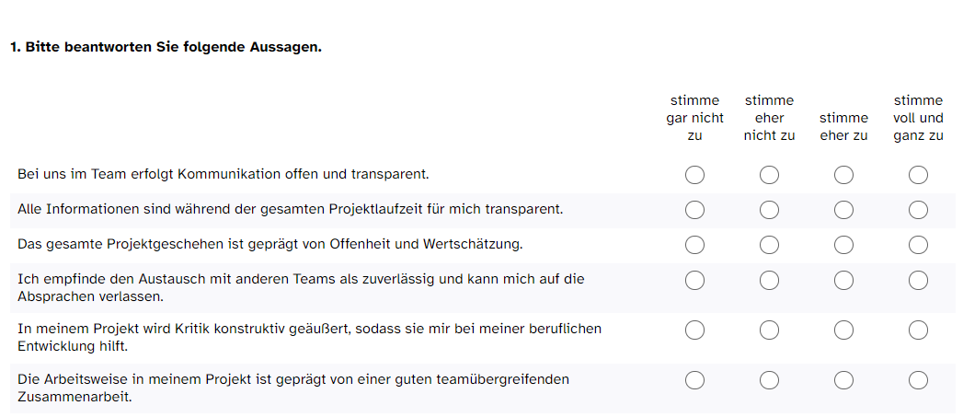This screenshot has width=963, height=417.
Task: Select 'stimme voll und ganz zu' for Austausch mit Teams
Action: coord(918,281)
